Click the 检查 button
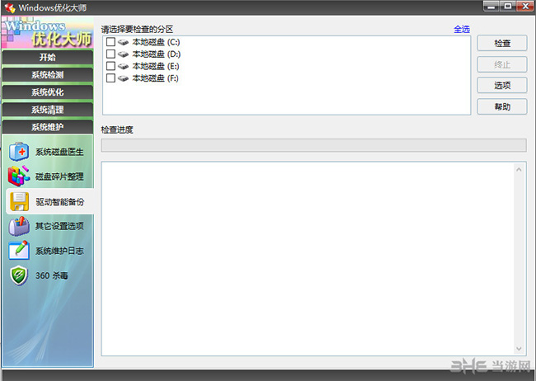The image size is (536, 381). pyautogui.click(x=502, y=43)
